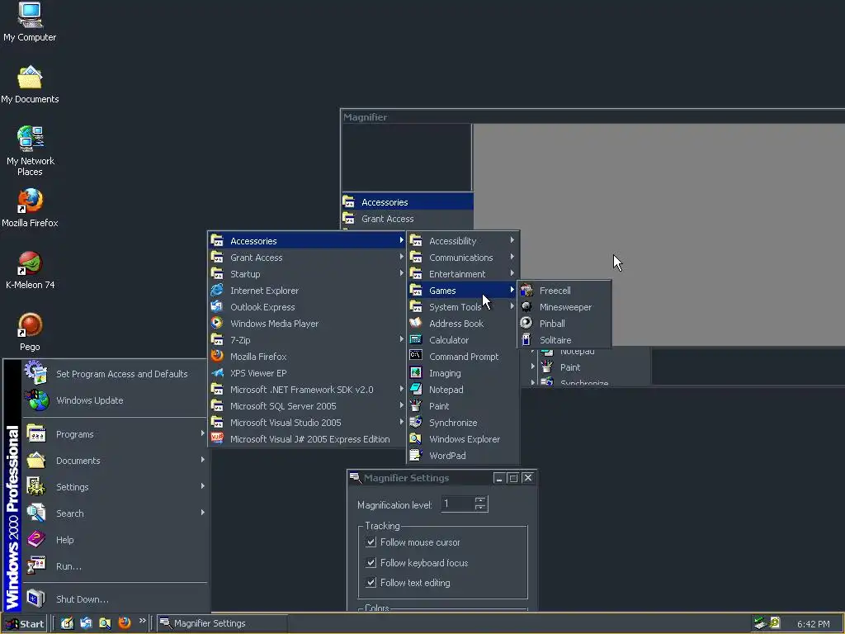Open Imaging in Accessories
Image resolution: width=845 pixels, height=634 pixels.
[463, 373]
